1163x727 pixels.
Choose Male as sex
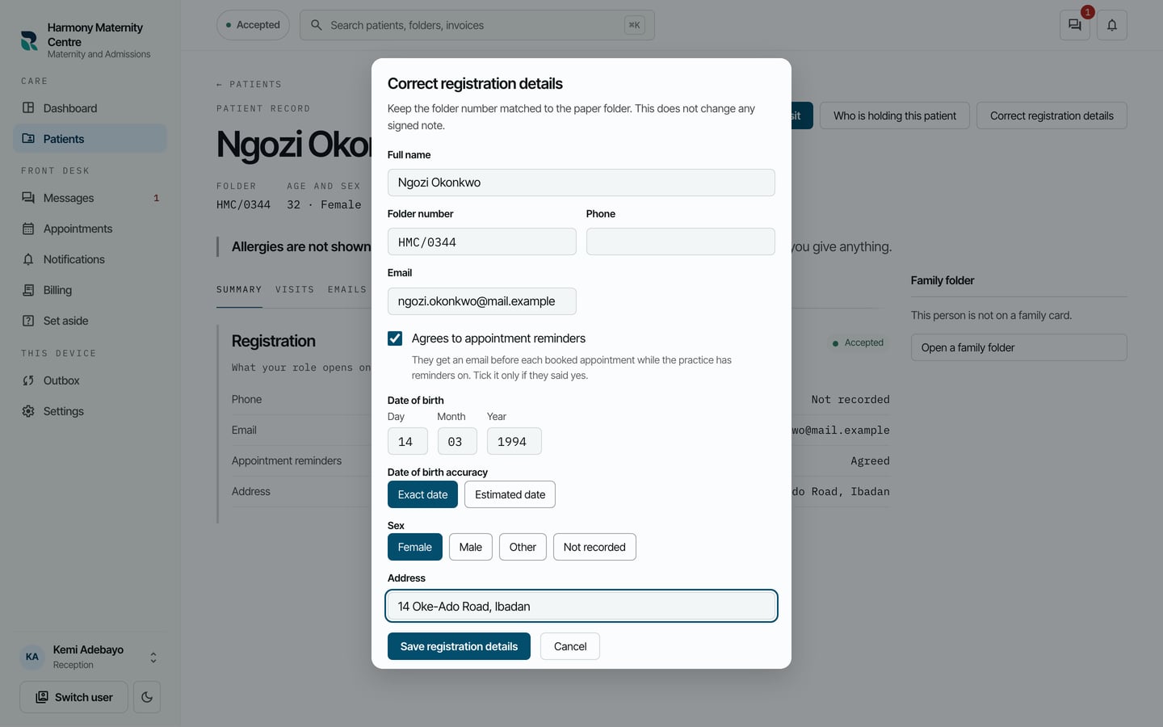[471, 547]
